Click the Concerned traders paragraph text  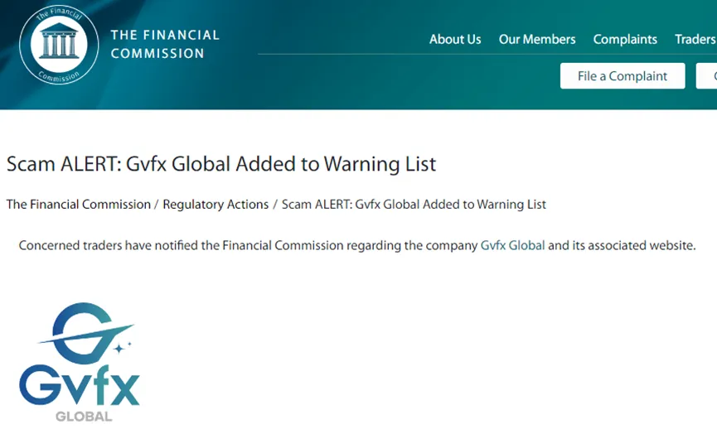click(x=357, y=245)
